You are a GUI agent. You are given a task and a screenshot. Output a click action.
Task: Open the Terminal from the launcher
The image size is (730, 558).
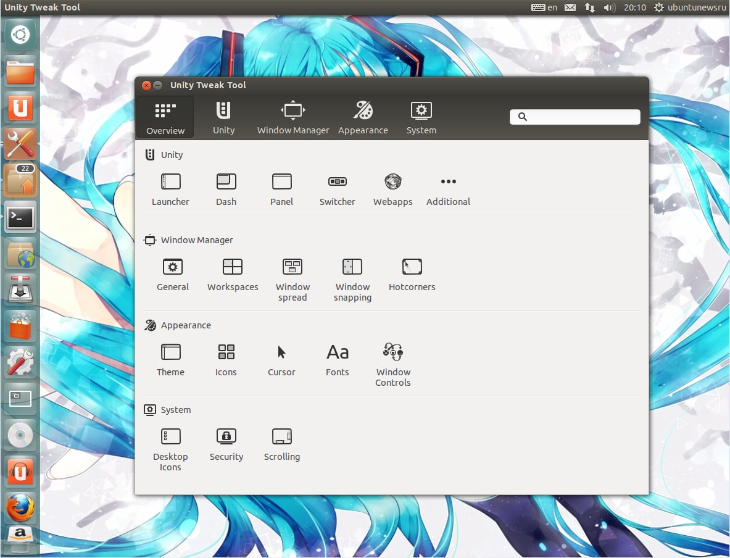(x=20, y=217)
